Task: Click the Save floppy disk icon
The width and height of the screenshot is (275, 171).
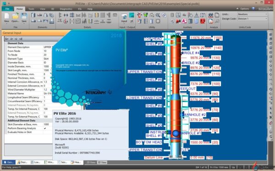Action: (x=24, y=16)
